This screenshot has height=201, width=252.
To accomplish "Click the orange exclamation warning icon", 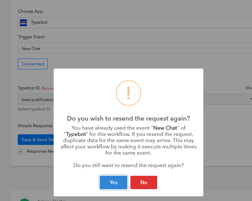I will tap(128, 93).
